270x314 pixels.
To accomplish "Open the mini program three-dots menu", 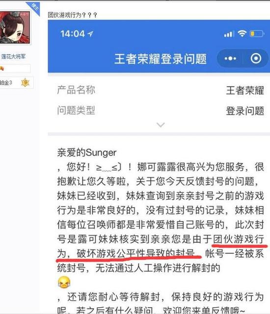I will [x=230, y=59].
